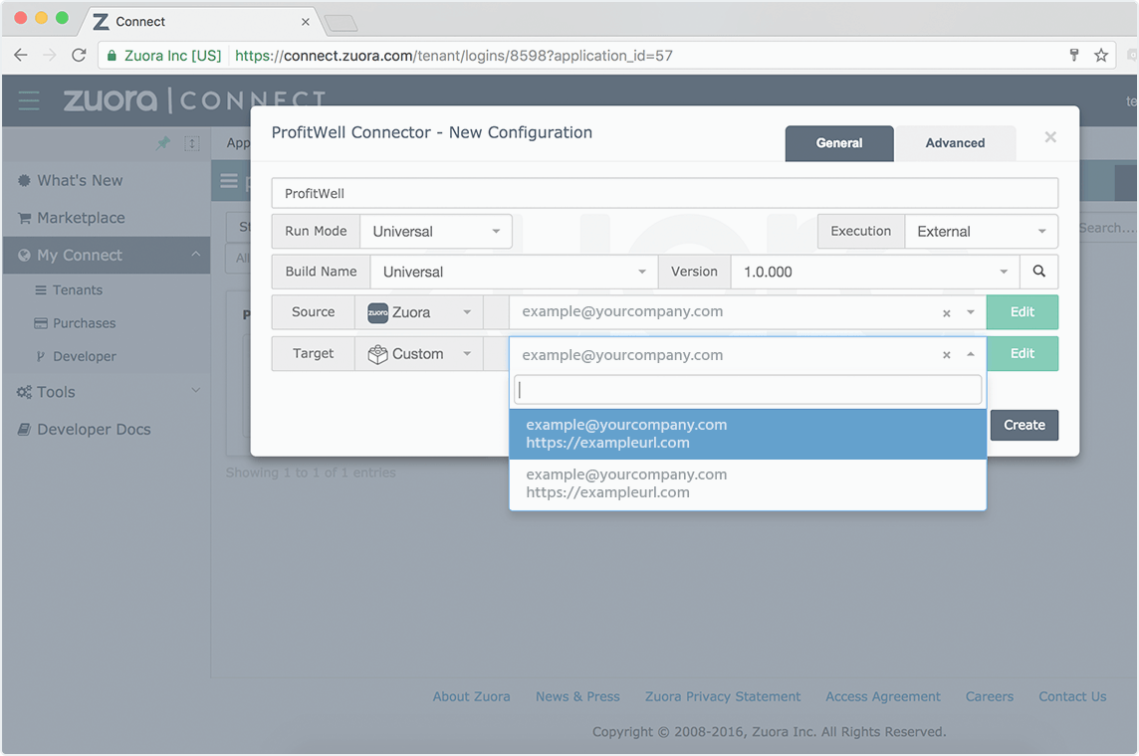Image resolution: width=1139 pixels, height=756 pixels.
Task: Switch to the General tab
Action: coord(839,143)
